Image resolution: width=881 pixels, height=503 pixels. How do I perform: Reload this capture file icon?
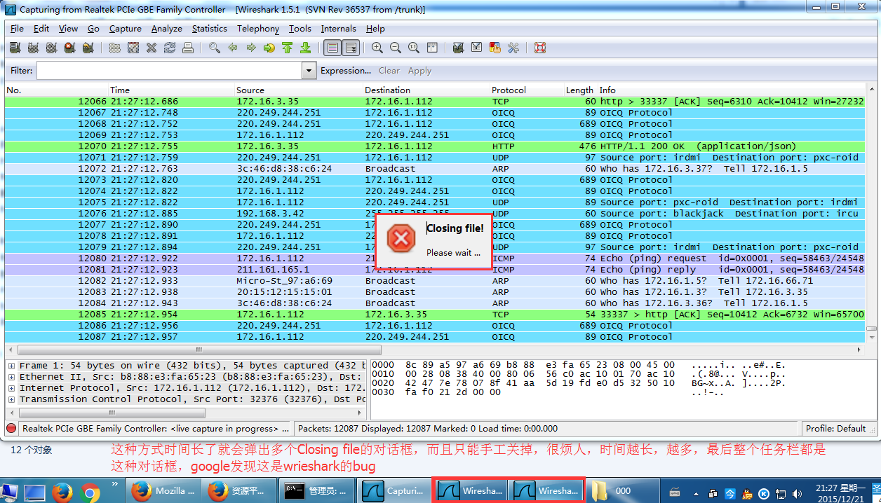(170, 48)
